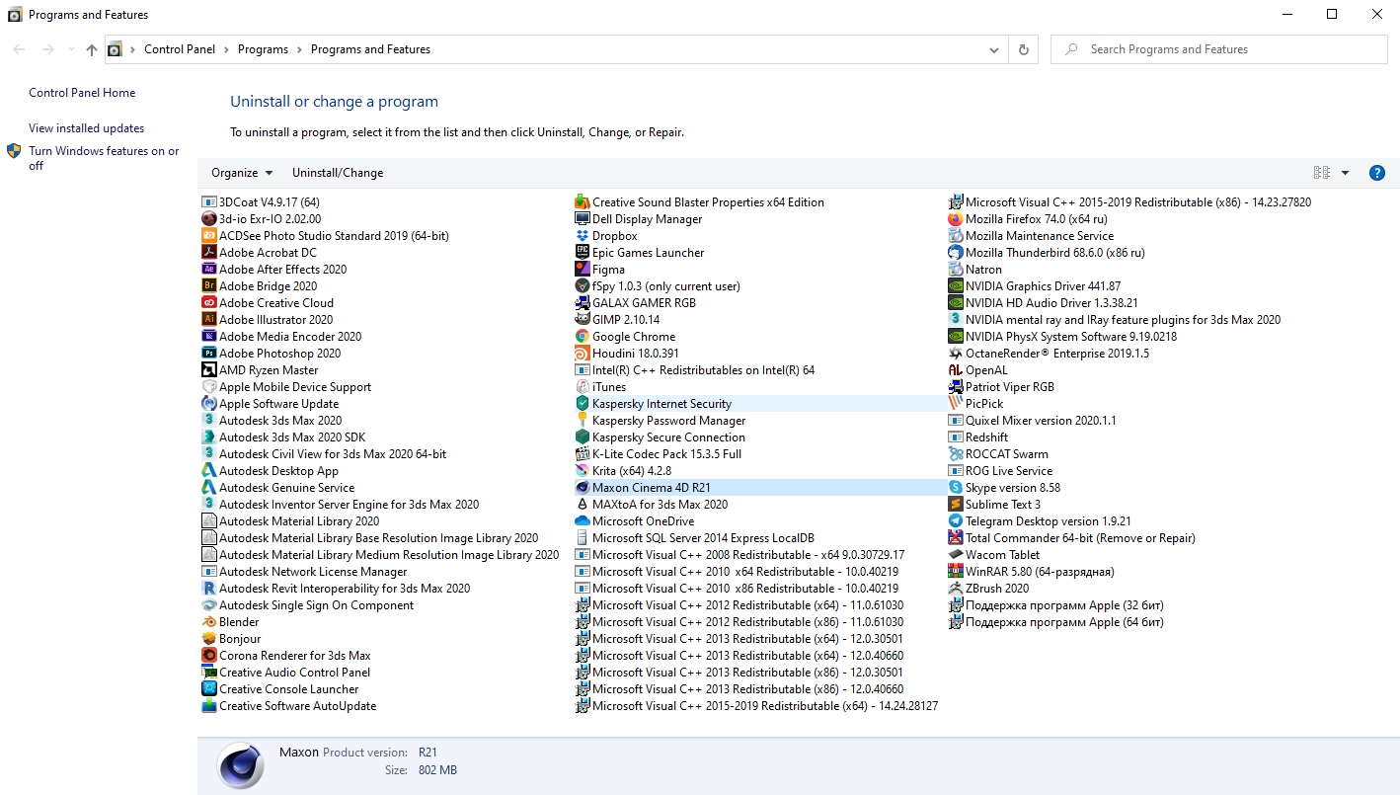Click the iTunes program icon
Viewport: 1400px width, 795px height.
coord(582,387)
